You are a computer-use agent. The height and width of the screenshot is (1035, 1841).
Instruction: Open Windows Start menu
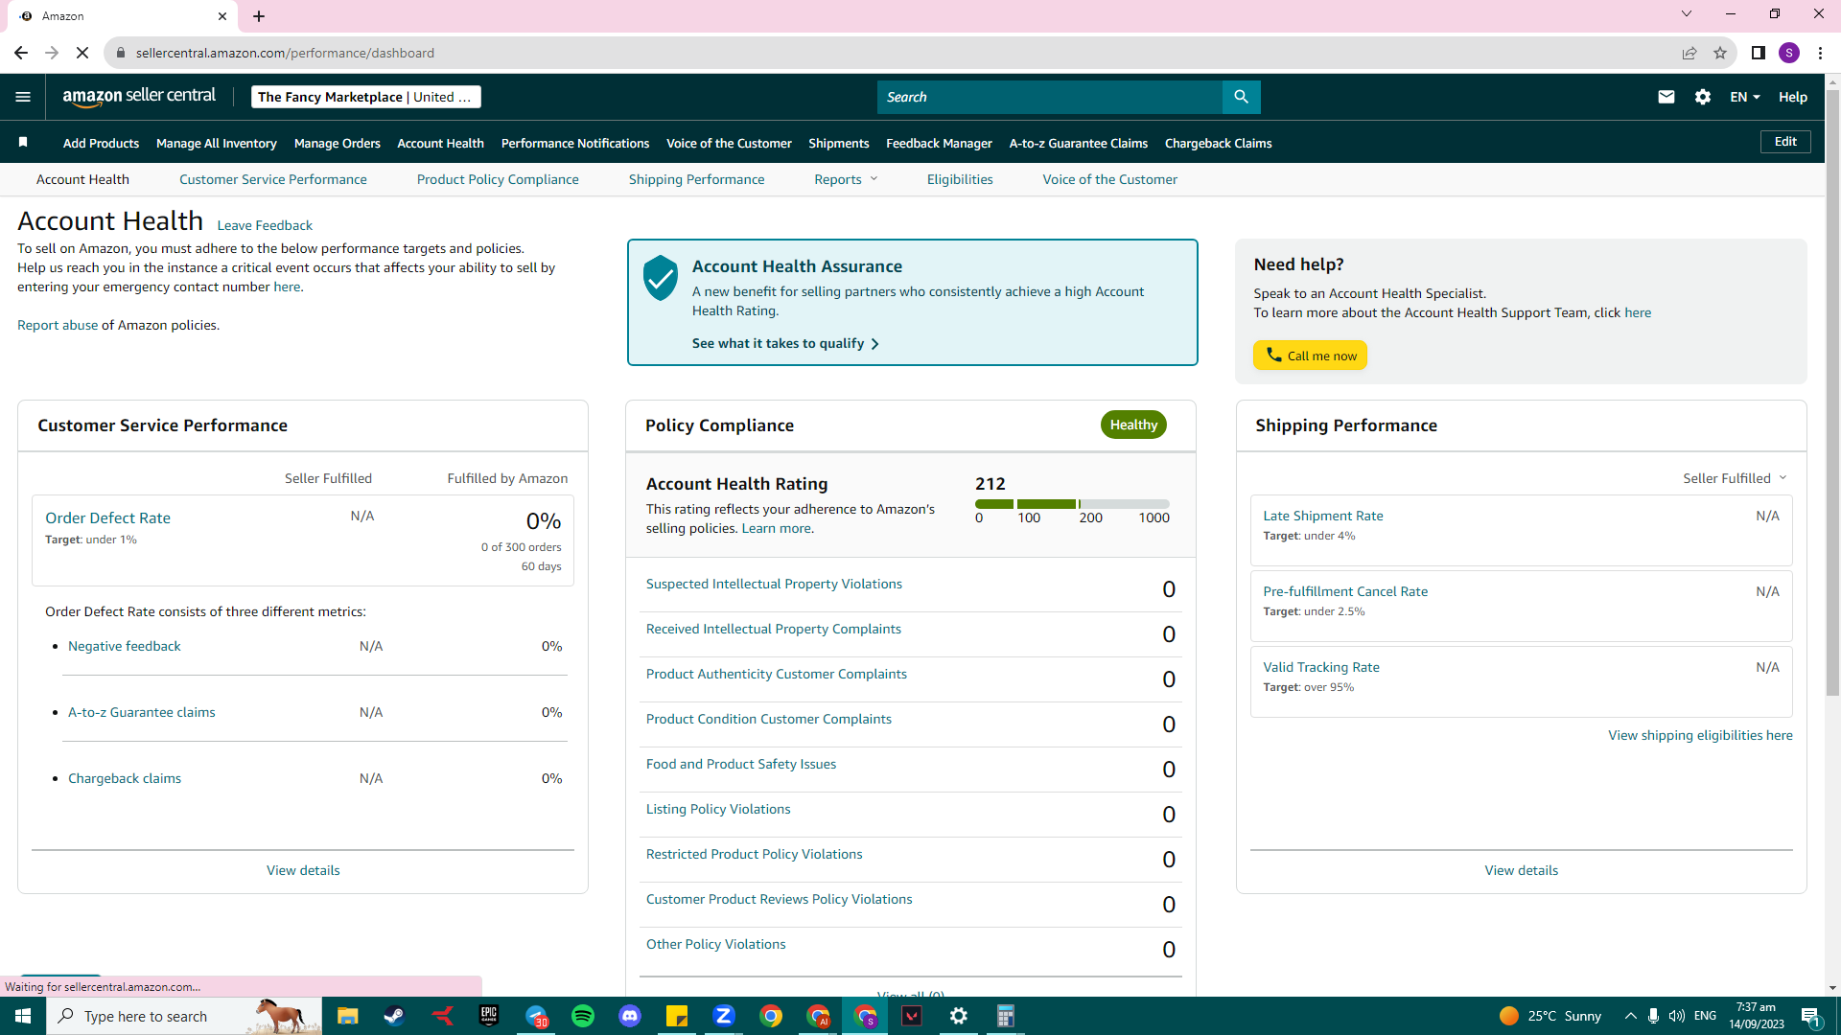coord(23,1016)
